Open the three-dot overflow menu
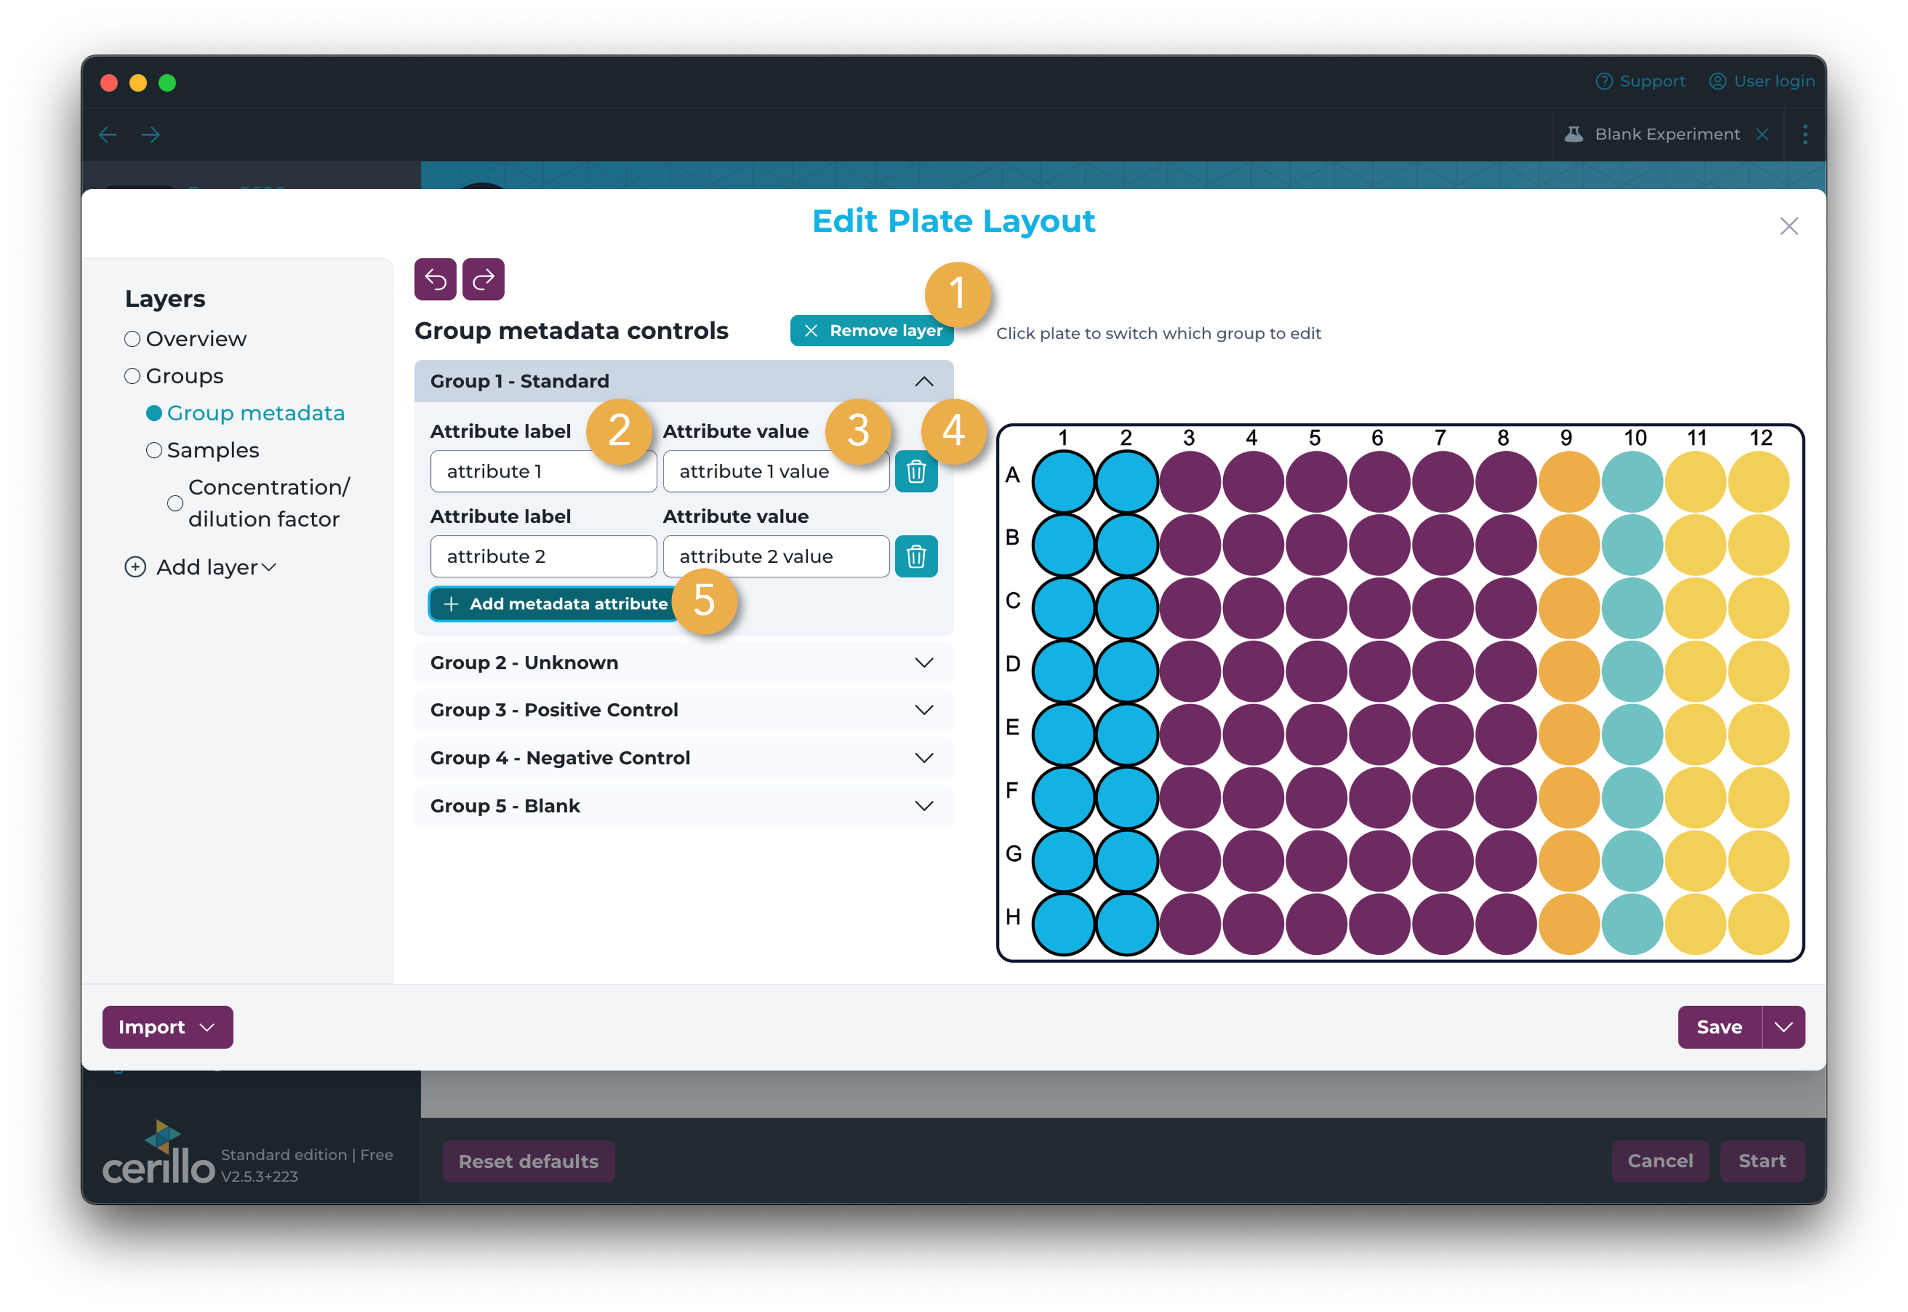This screenshot has height=1312, width=1908. click(1805, 134)
